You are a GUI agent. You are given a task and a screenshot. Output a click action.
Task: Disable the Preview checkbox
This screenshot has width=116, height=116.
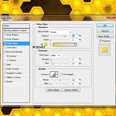point(100,41)
